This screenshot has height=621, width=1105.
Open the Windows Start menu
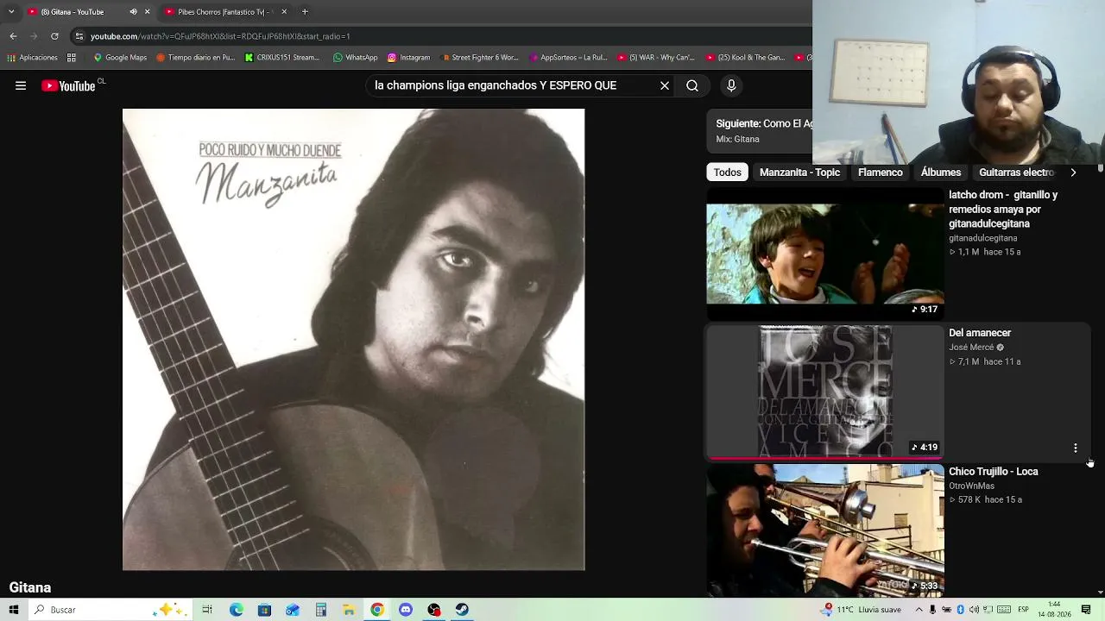point(13,610)
